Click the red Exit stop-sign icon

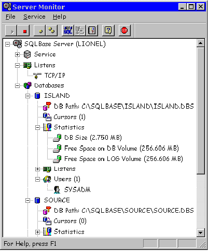tap(124, 31)
